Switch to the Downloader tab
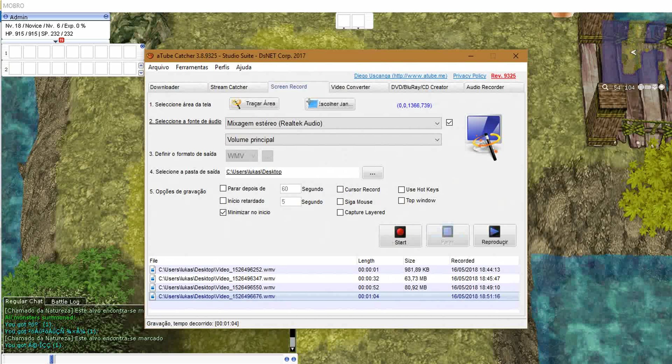 (x=178, y=87)
